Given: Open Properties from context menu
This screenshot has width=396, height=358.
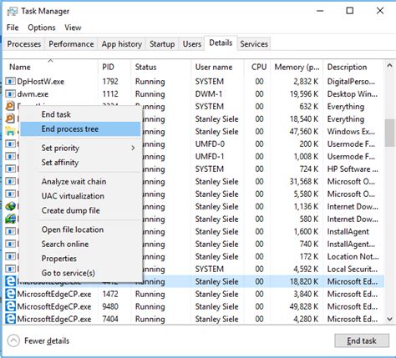Looking at the screenshot, I should 81,259.
